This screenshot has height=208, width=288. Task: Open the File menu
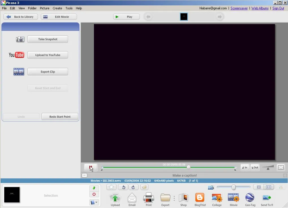tap(4, 8)
